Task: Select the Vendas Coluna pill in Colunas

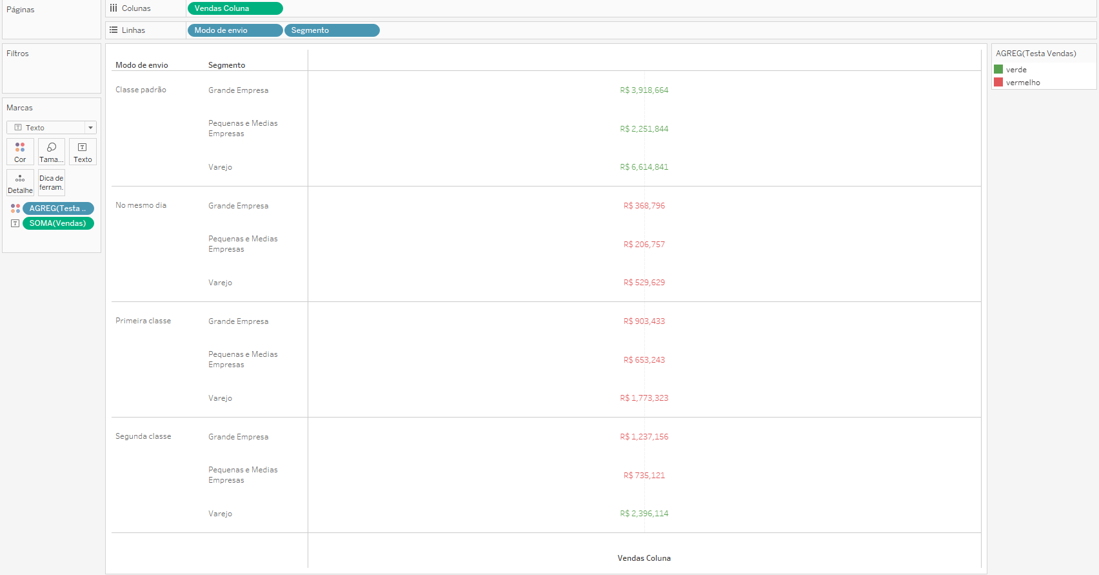Action: tap(235, 8)
